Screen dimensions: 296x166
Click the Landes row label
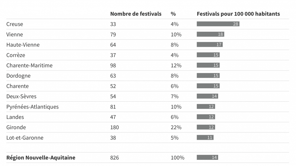coord(15,117)
